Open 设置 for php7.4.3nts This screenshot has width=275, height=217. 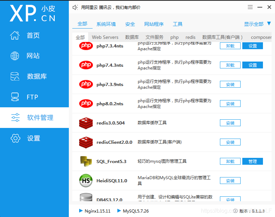[x=253, y=65]
